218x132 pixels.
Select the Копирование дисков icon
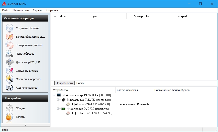coord(10,45)
